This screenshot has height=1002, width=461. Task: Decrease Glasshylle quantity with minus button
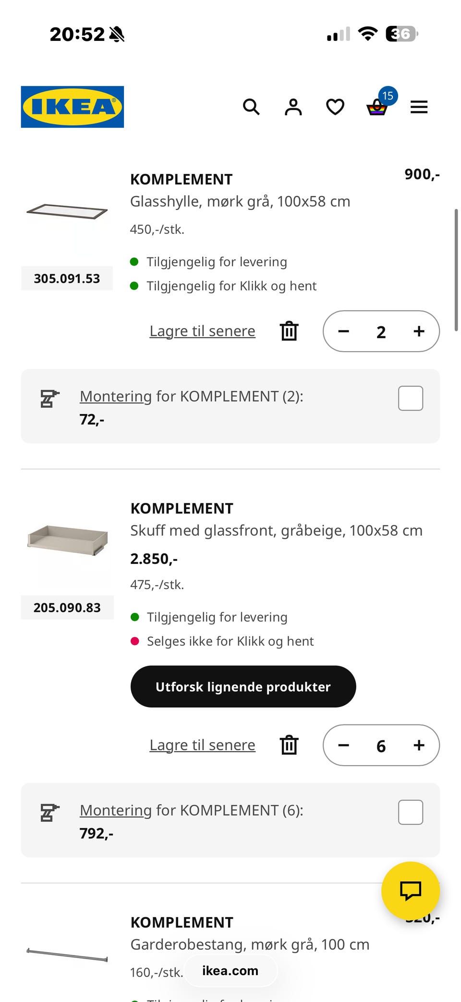click(344, 331)
